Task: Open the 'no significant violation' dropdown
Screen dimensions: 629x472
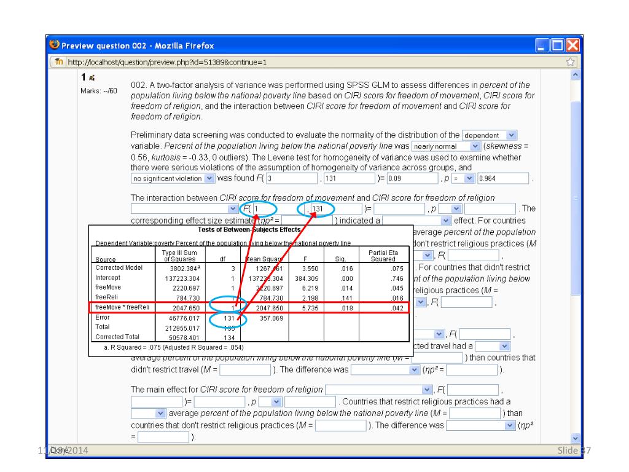Action: click(x=173, y=178)
